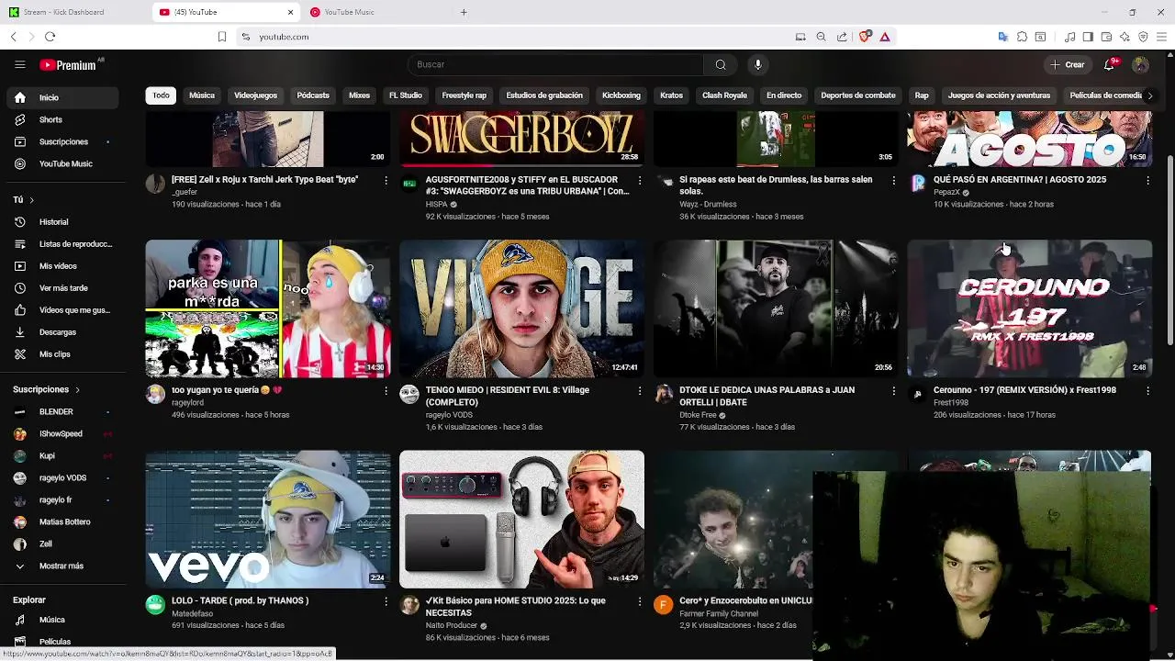Click the Brave VPN shield icon
This screenshot has width=1175, height=661.
tap(1143, 37)
